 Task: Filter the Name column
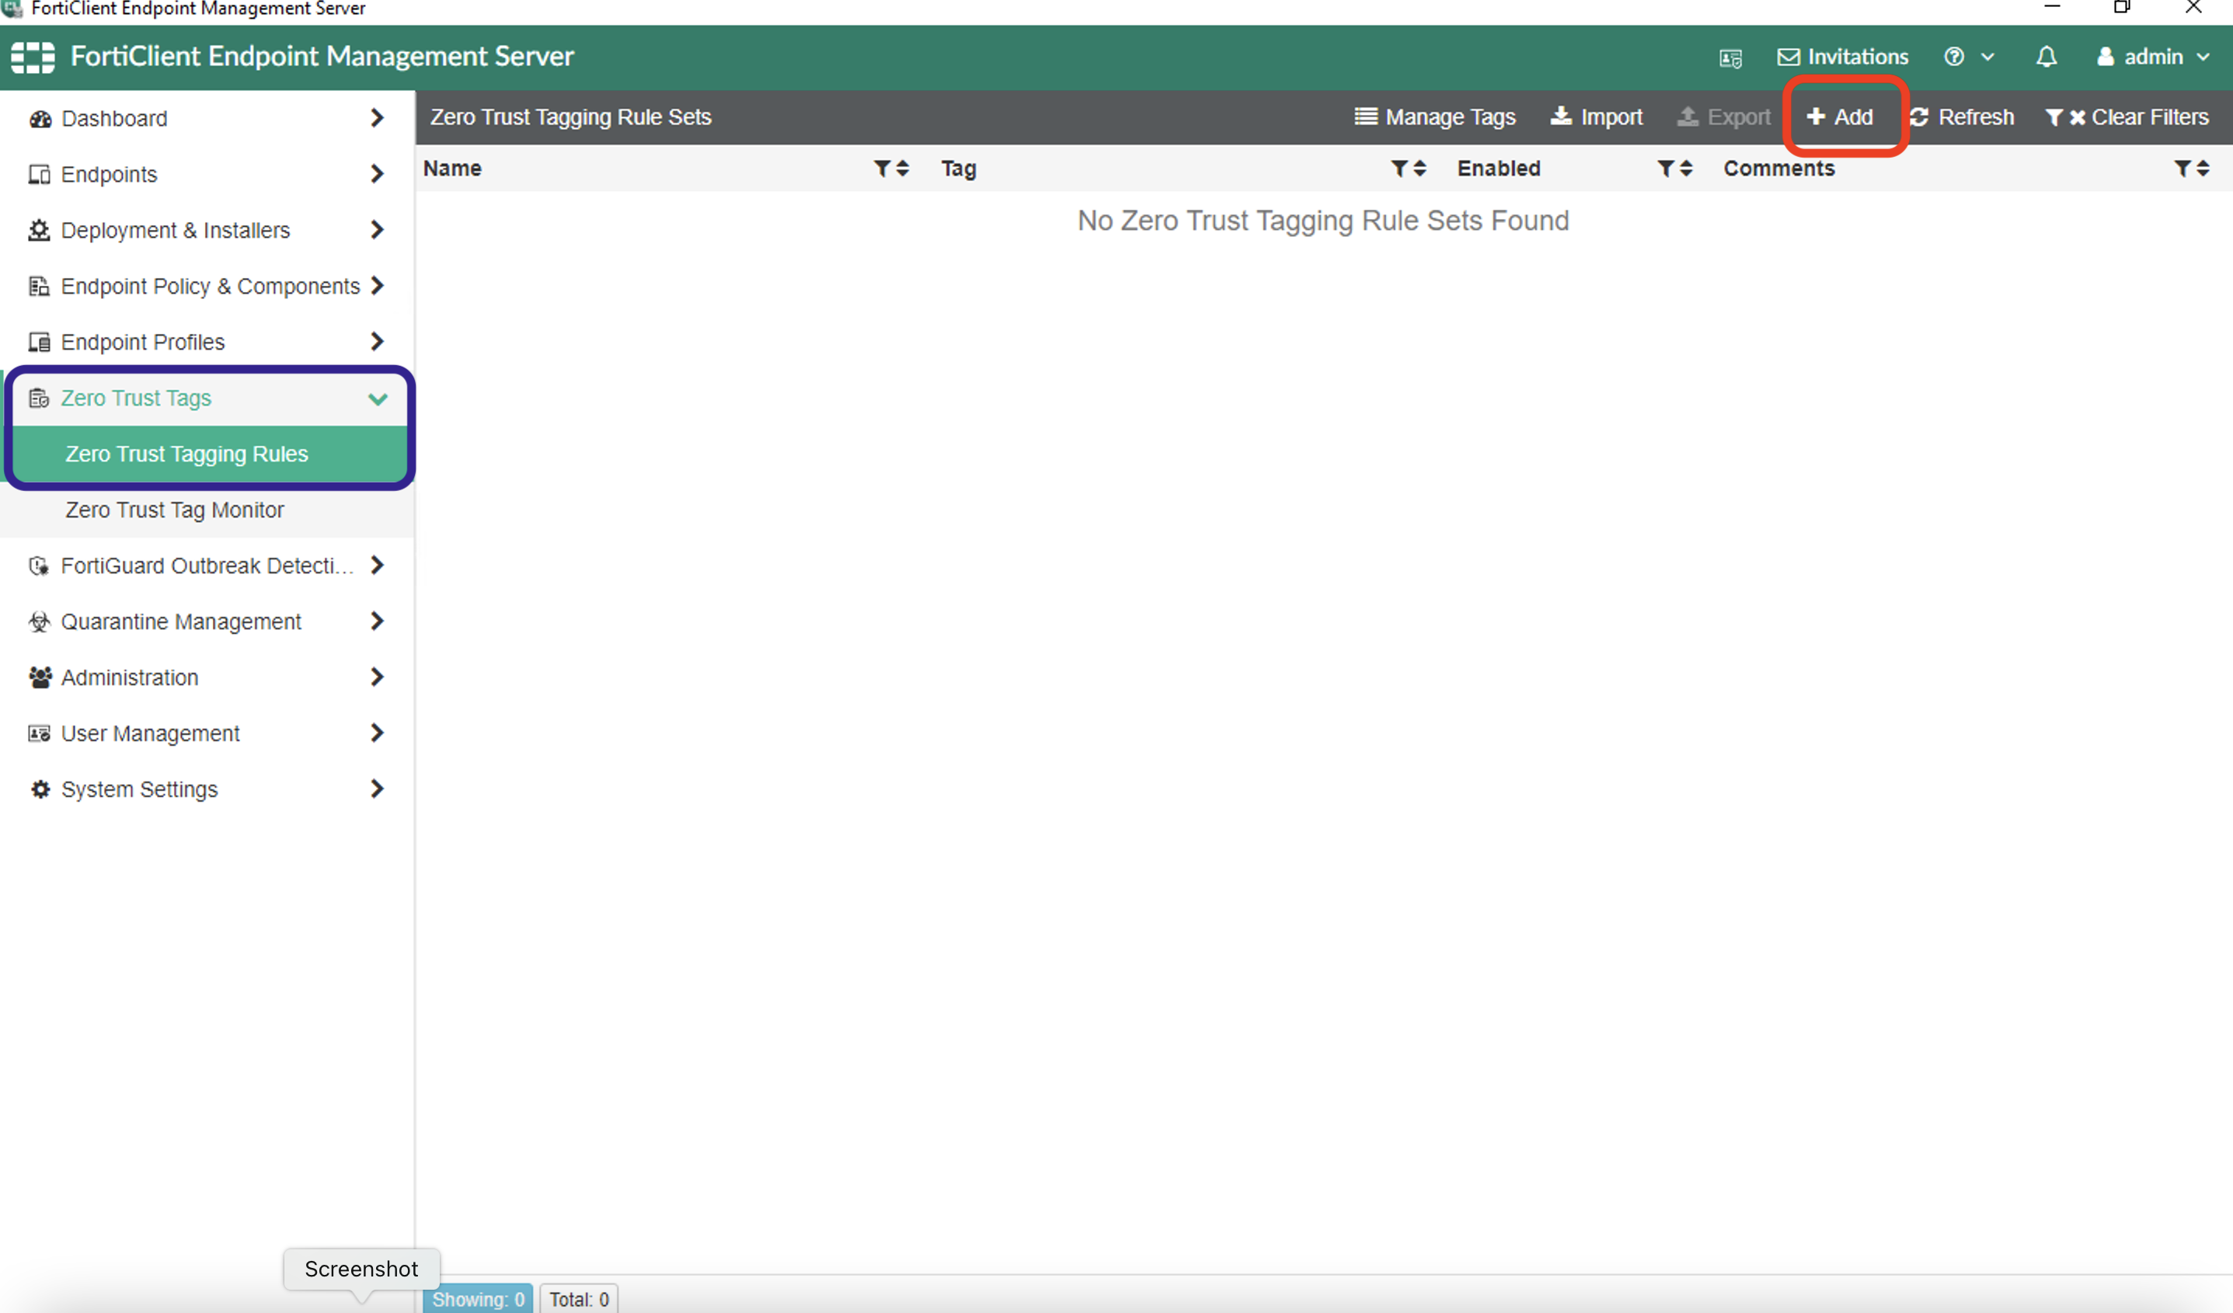point(882,169)
